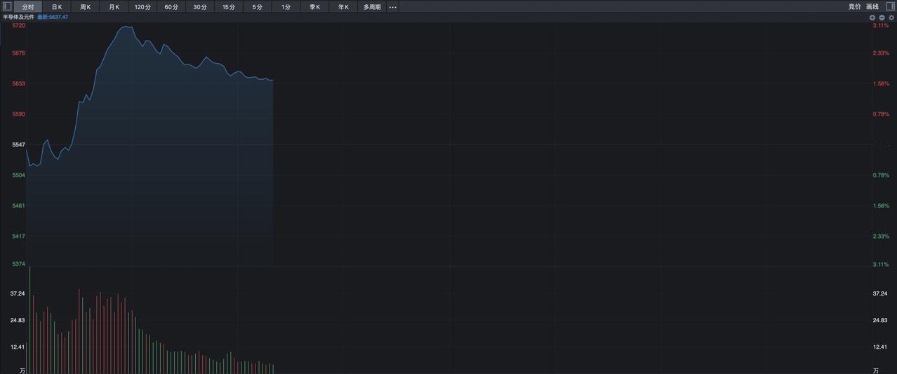Select the 60分 period tab
This screenshot has width=897, height=374.
[x=171, y=6]
